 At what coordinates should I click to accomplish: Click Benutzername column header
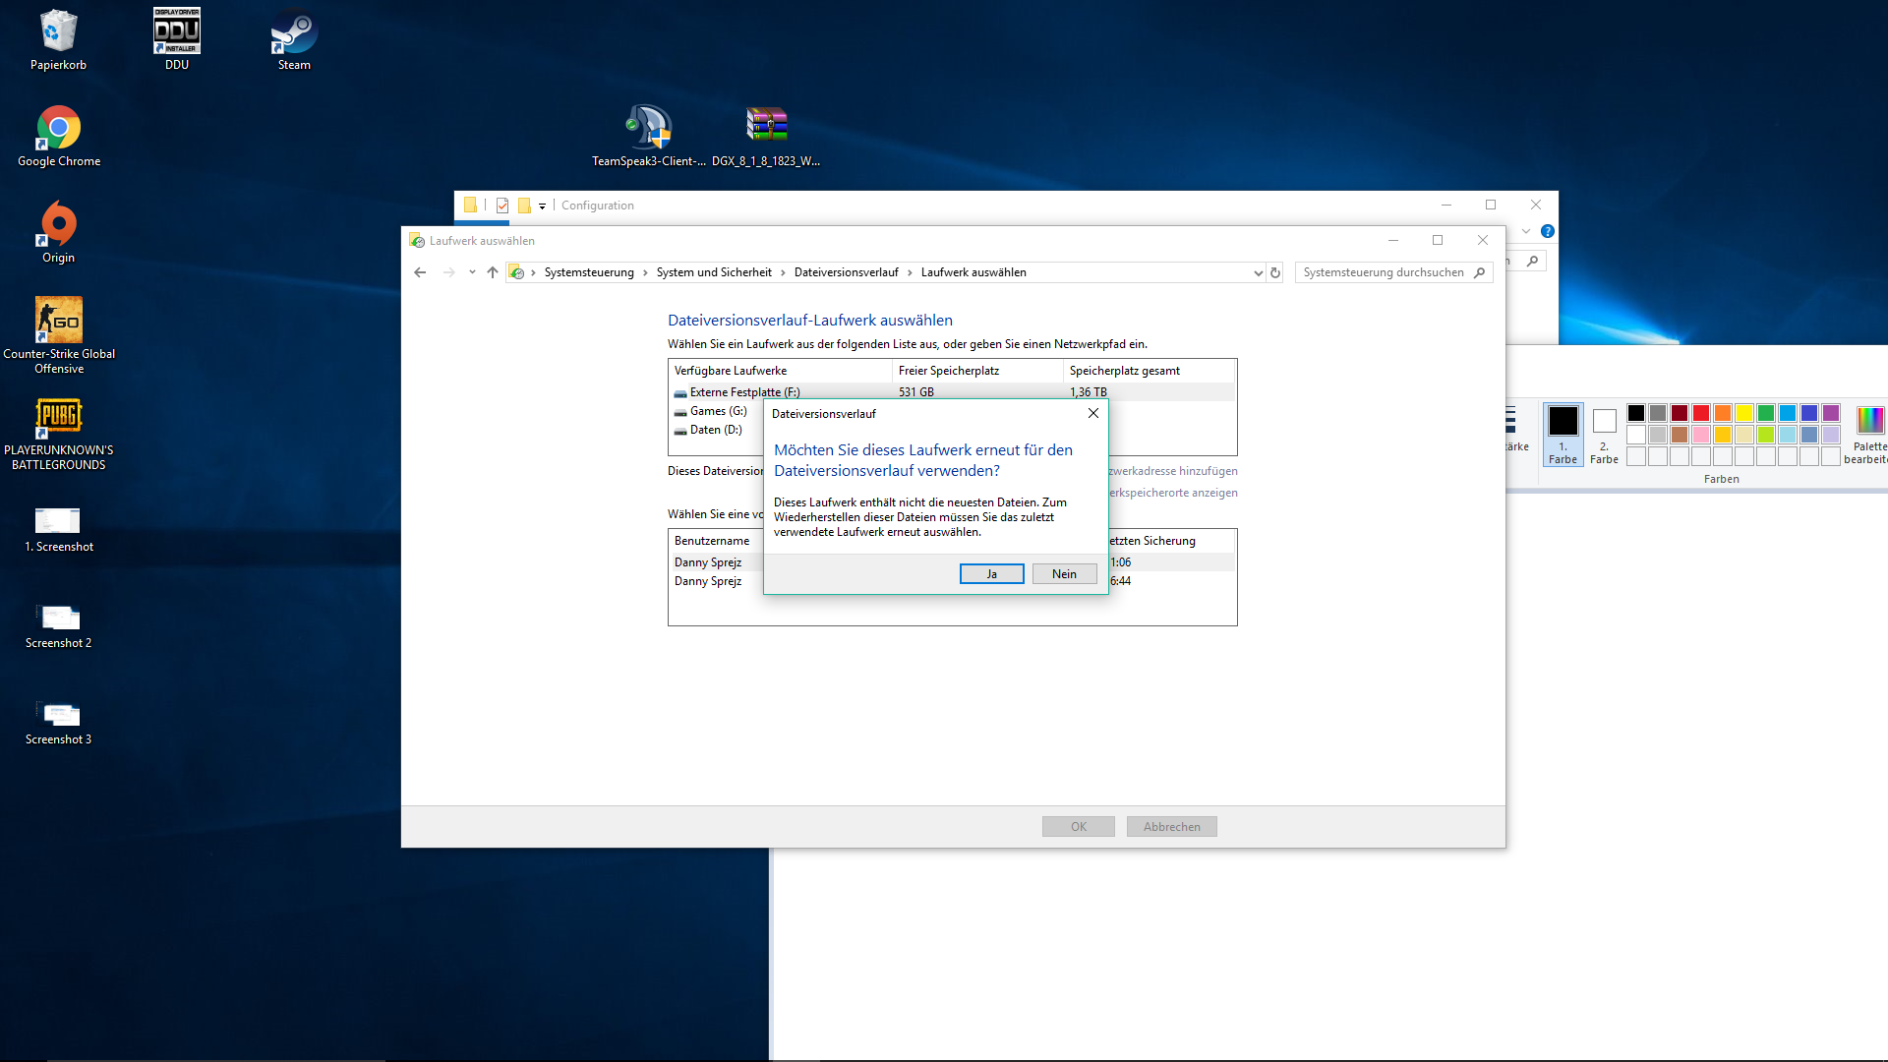[x=717, y=541]
